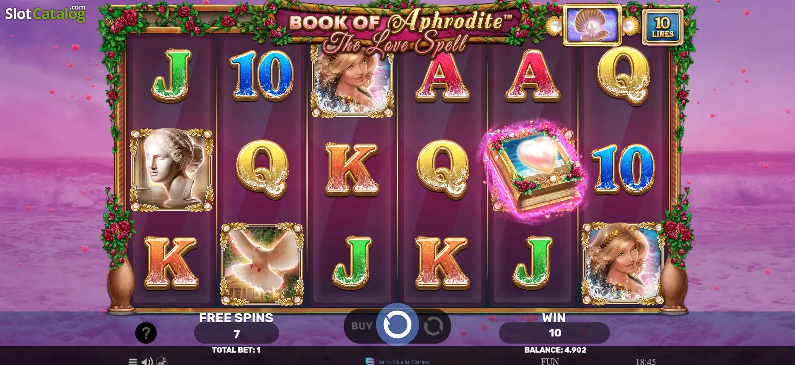Click the Aphrodite portrait on top row
Image resolution: width=795 pixels, height=365 pixels.
point(352,81)
